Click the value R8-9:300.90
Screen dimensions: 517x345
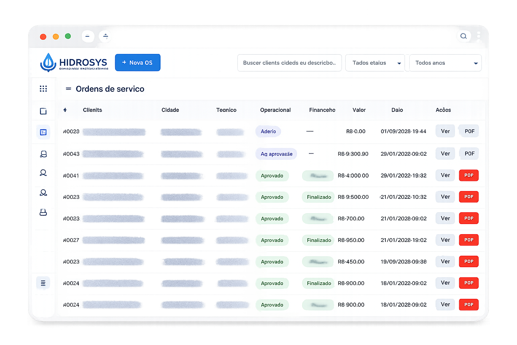click(353, 154)
